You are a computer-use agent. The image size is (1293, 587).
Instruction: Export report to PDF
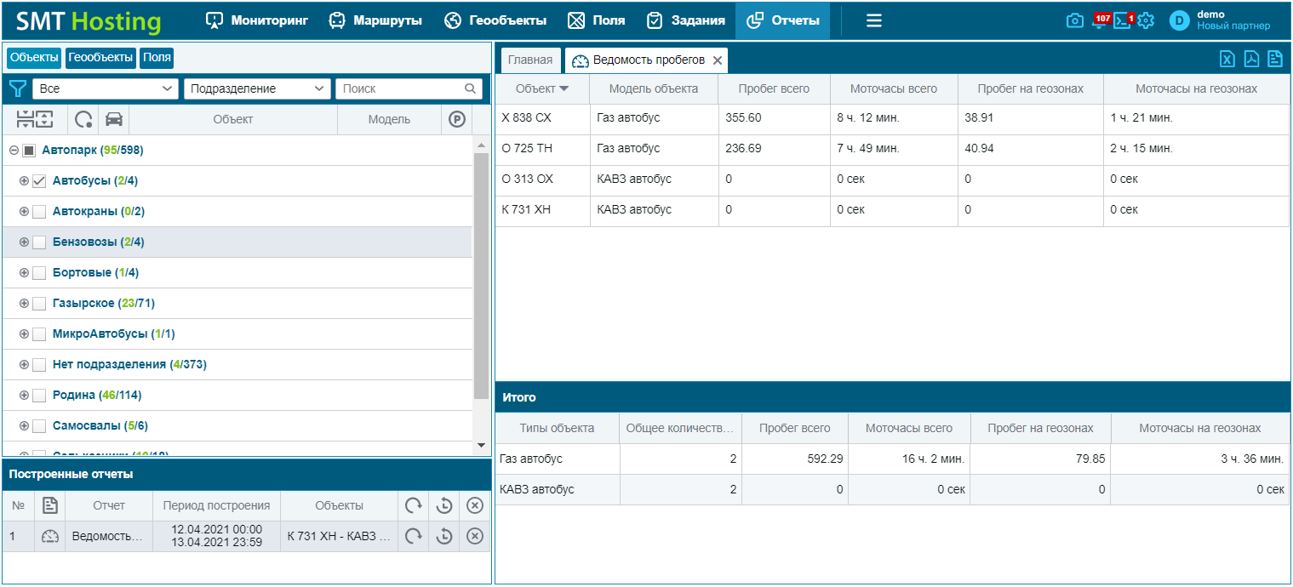tap(1251, 59)
